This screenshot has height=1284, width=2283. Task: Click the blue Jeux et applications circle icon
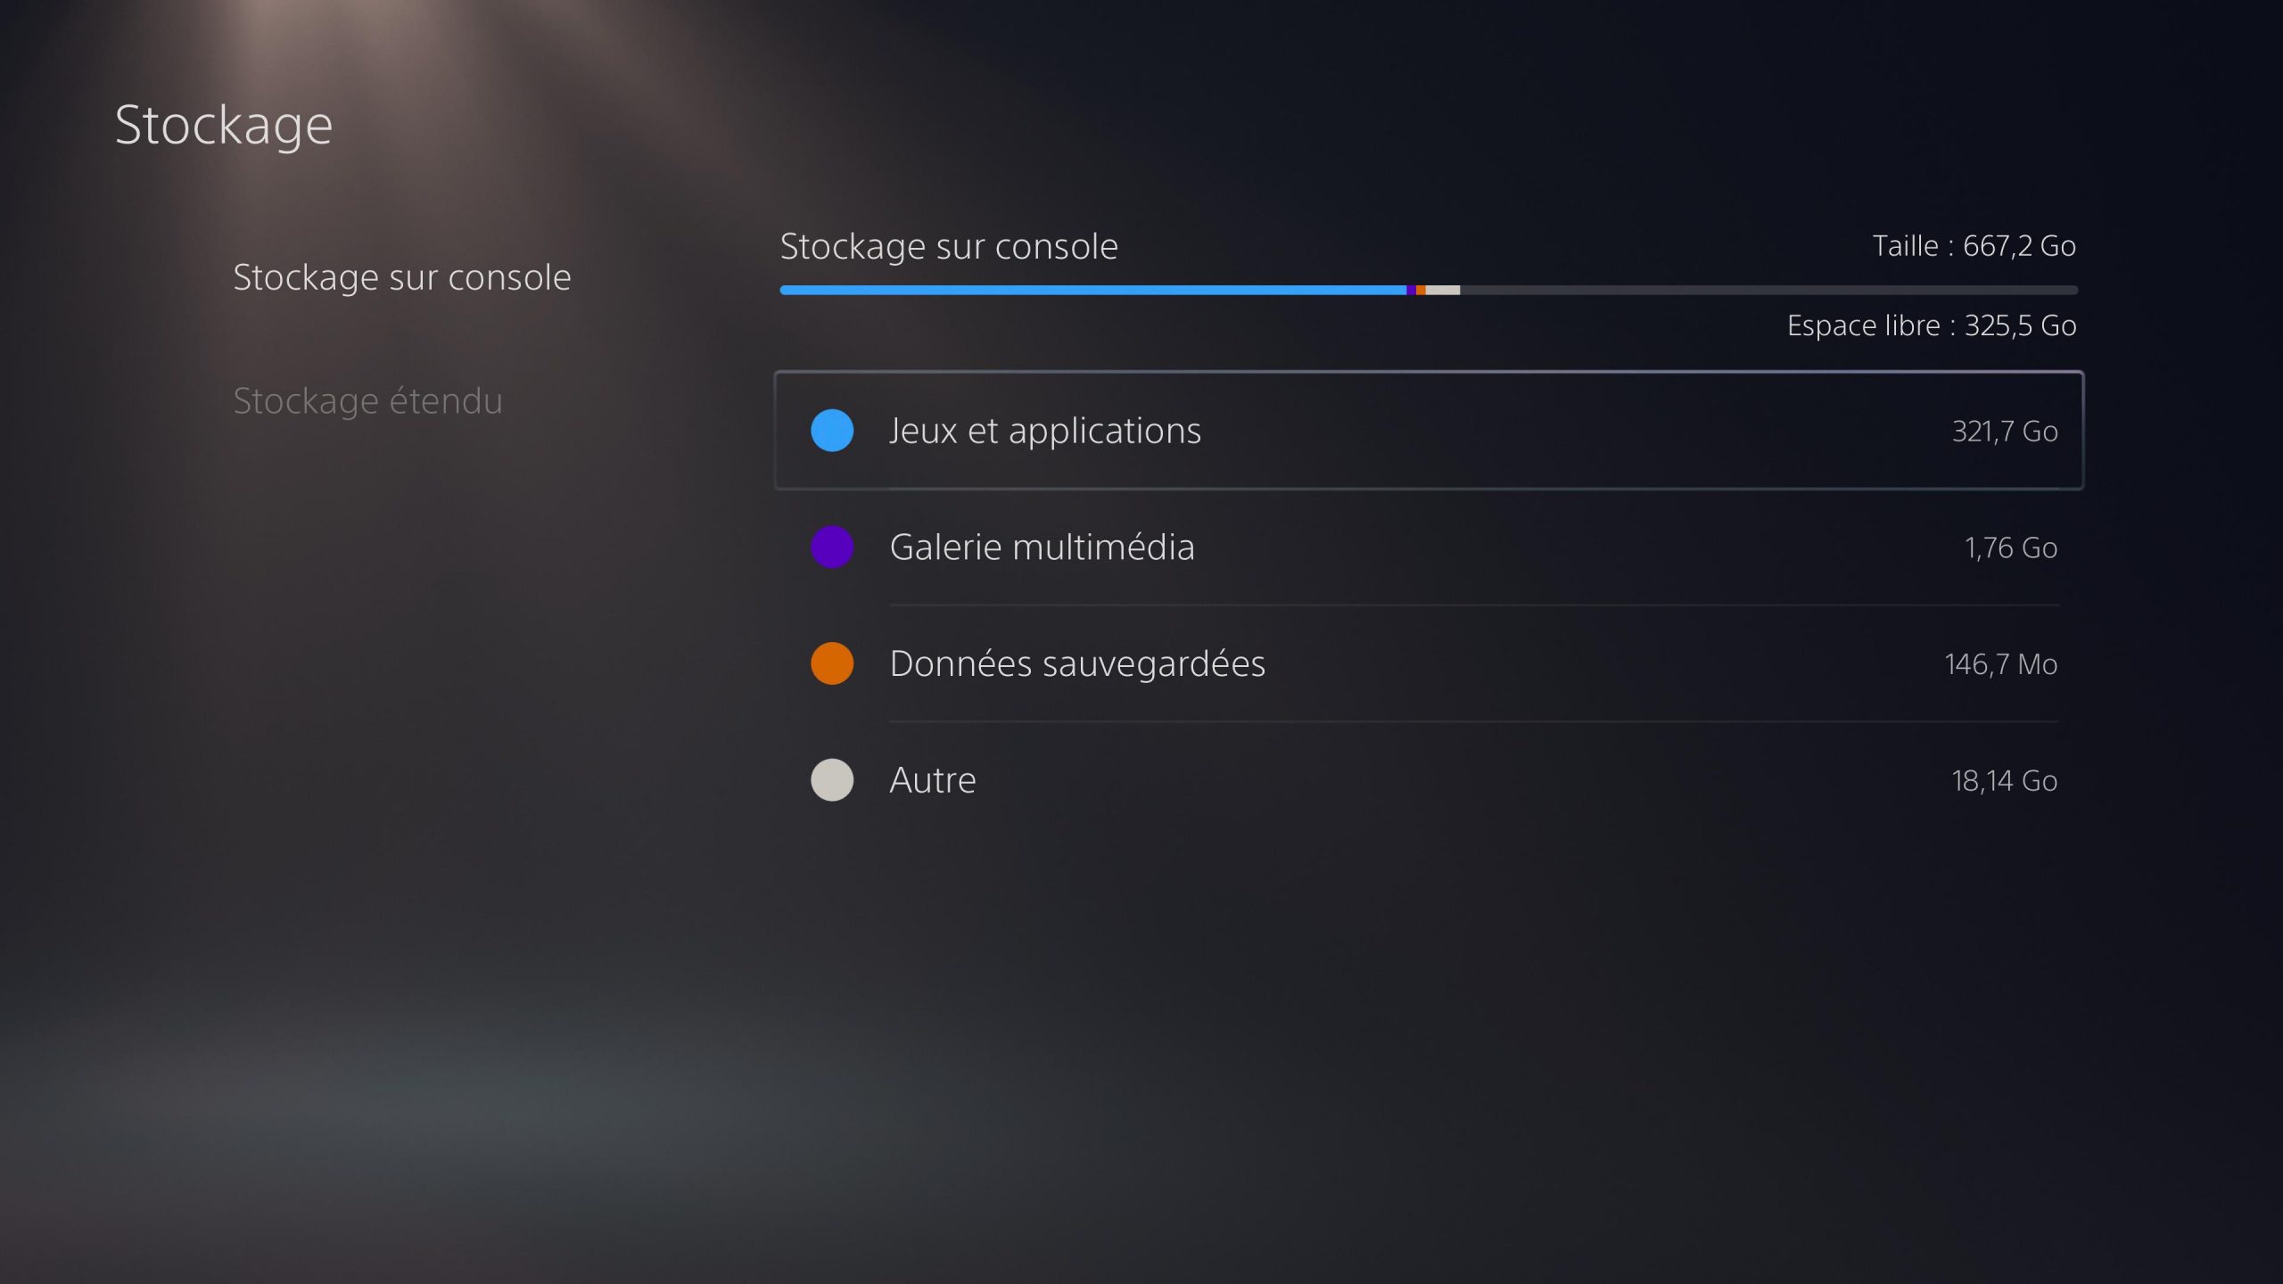coord(831,431)
